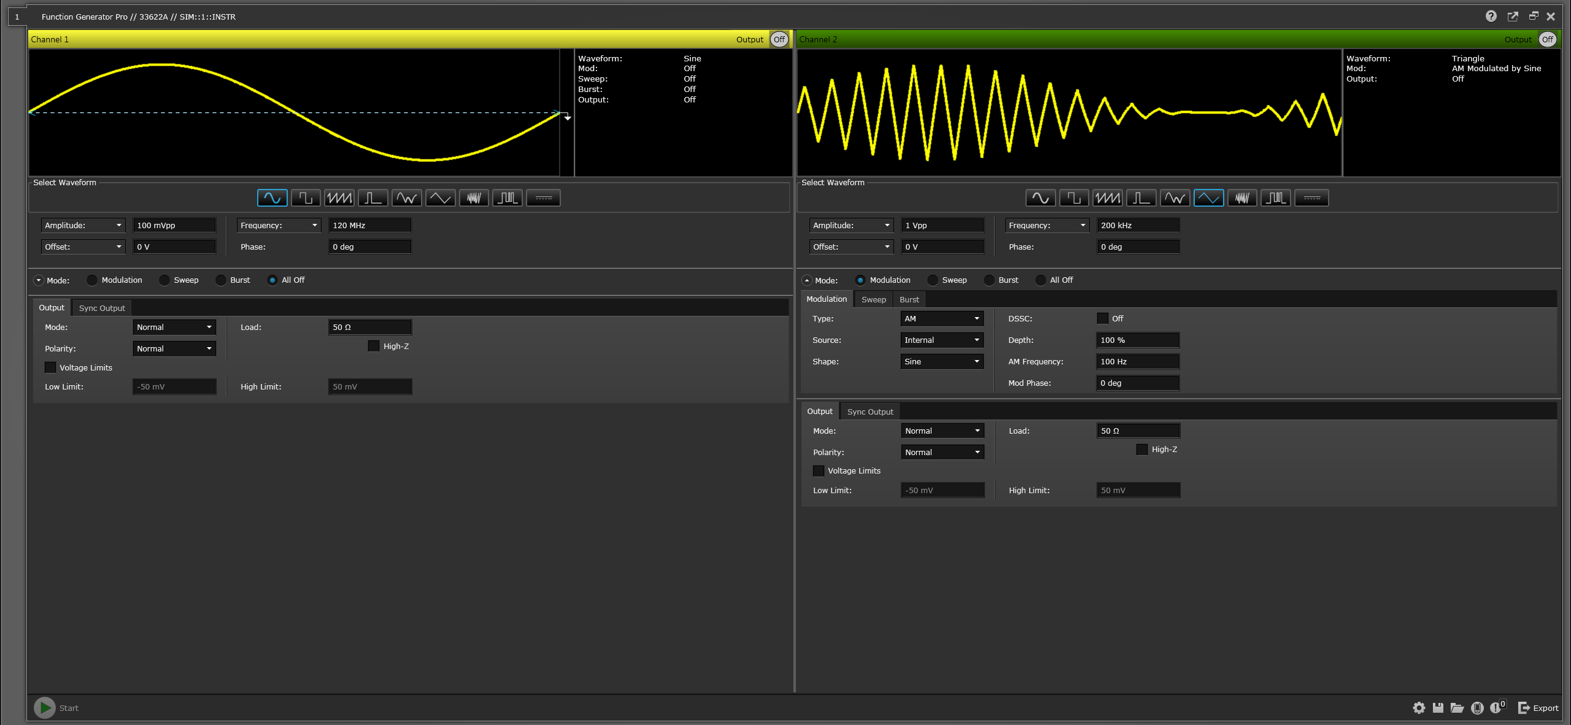Switch to Channel 1 Sync Output tab
The height and width of the screenshot is (725, 1571).
(x=102, y=308)
